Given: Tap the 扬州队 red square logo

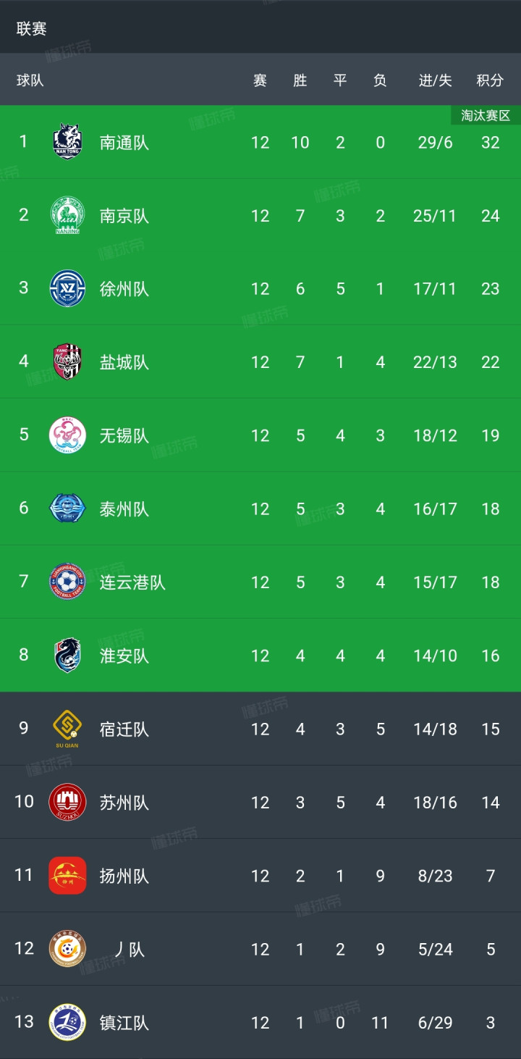Looking at the screenshot, I should [x=67, y=875].
